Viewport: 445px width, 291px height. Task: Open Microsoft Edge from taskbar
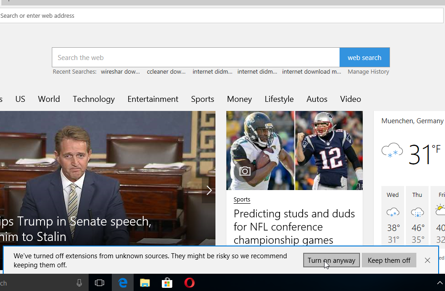(123, 283)
